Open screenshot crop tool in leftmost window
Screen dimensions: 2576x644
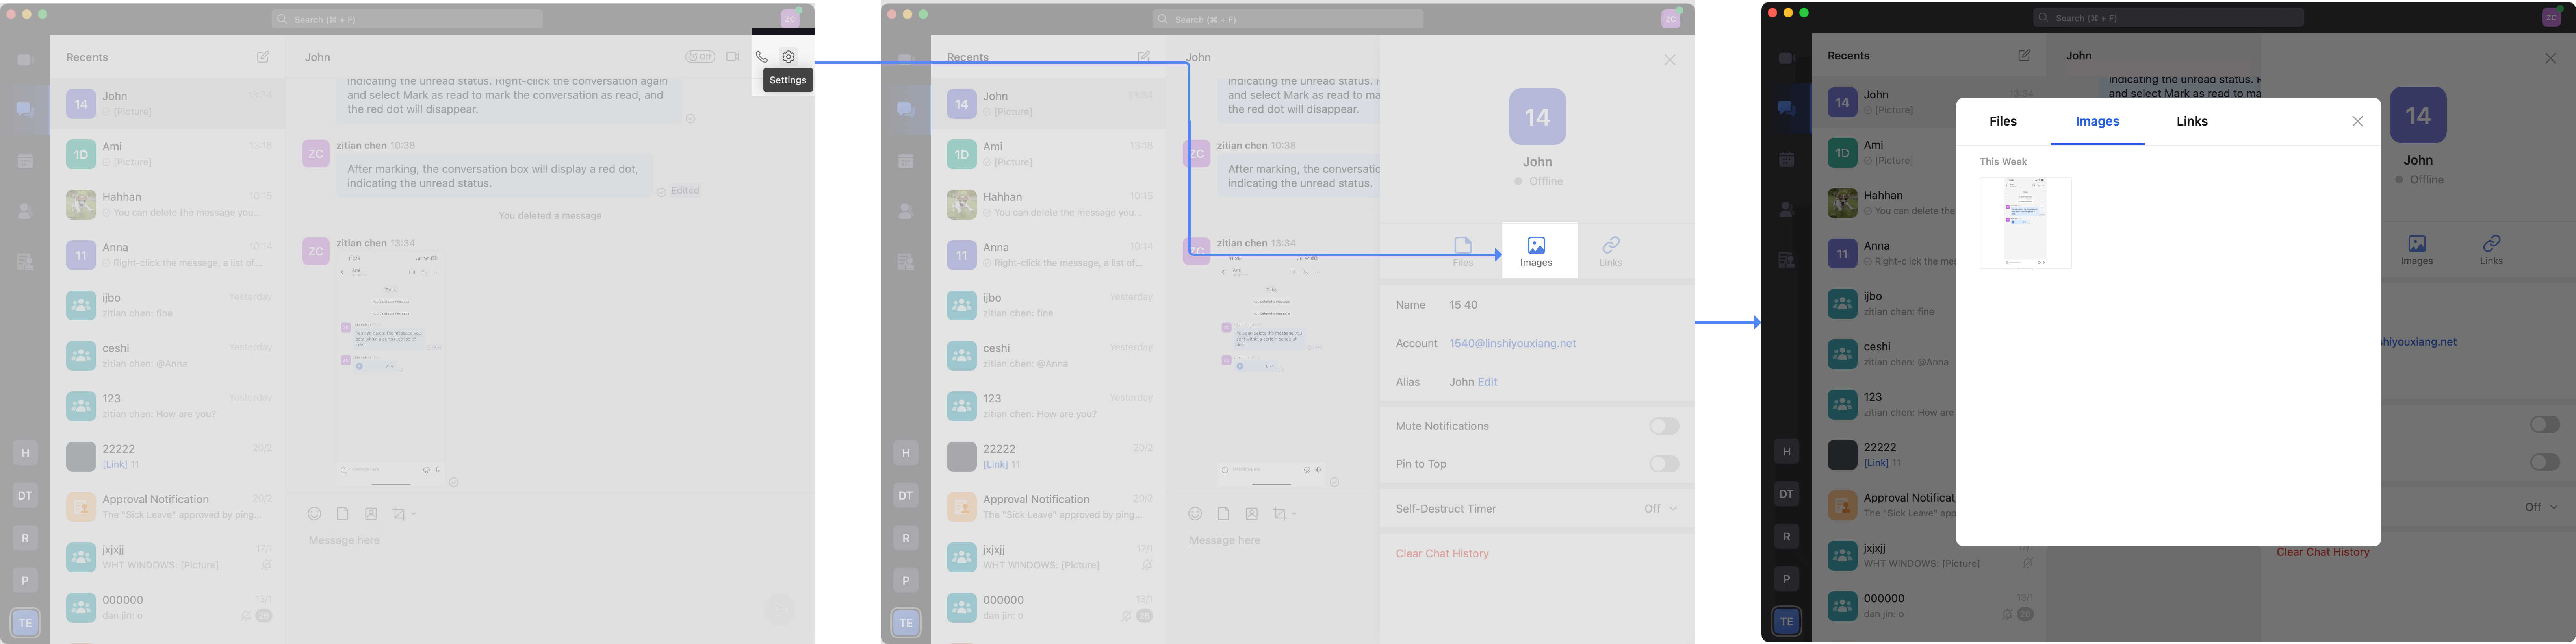(399, 514)
